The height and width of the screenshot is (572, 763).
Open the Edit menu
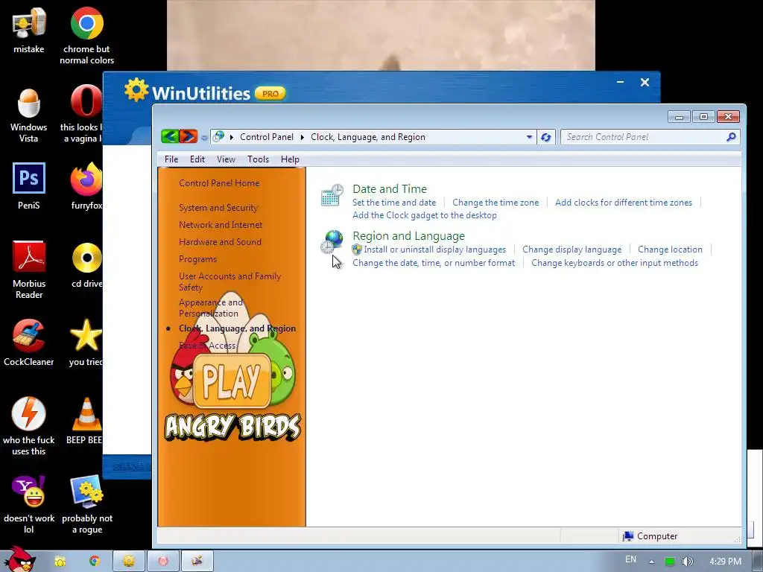click(x=197, y=159)
